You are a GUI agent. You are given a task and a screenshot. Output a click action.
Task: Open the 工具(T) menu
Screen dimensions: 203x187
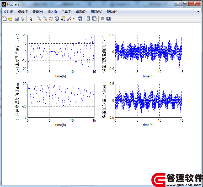pyautogui.click(x=66, y=12)
